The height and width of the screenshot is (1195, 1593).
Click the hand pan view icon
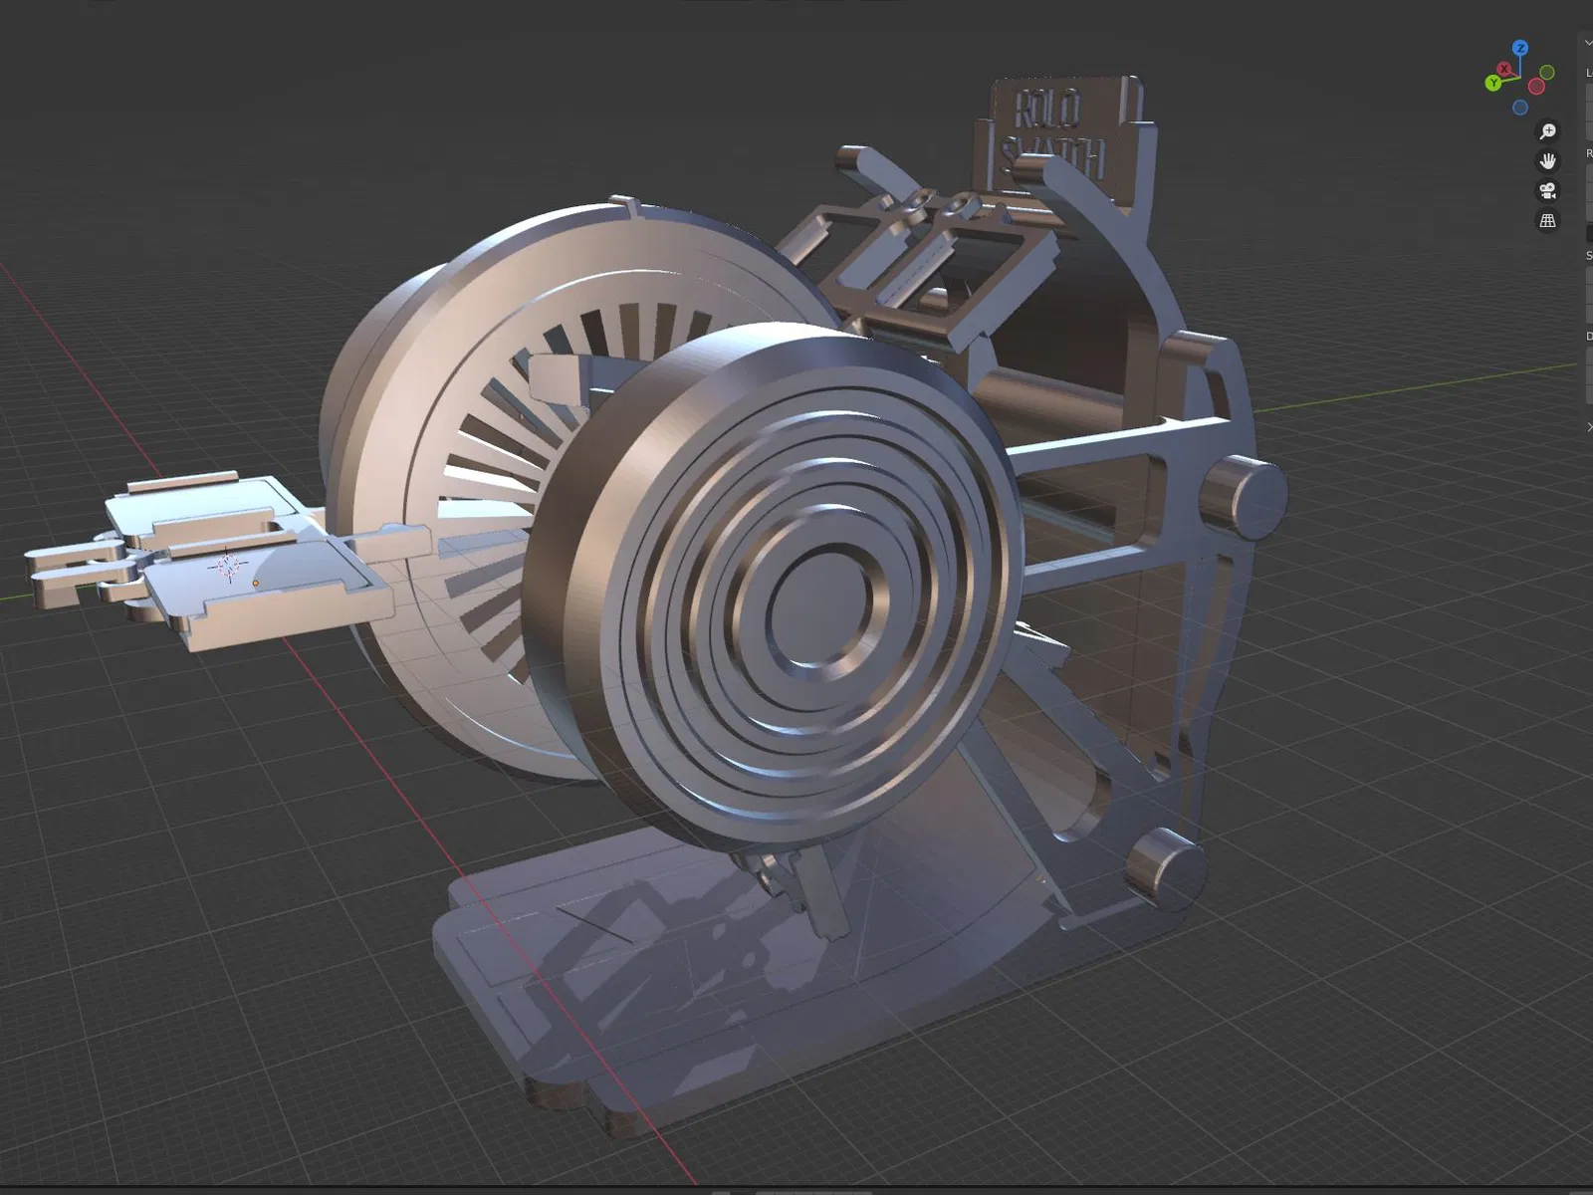(1548, 161)
